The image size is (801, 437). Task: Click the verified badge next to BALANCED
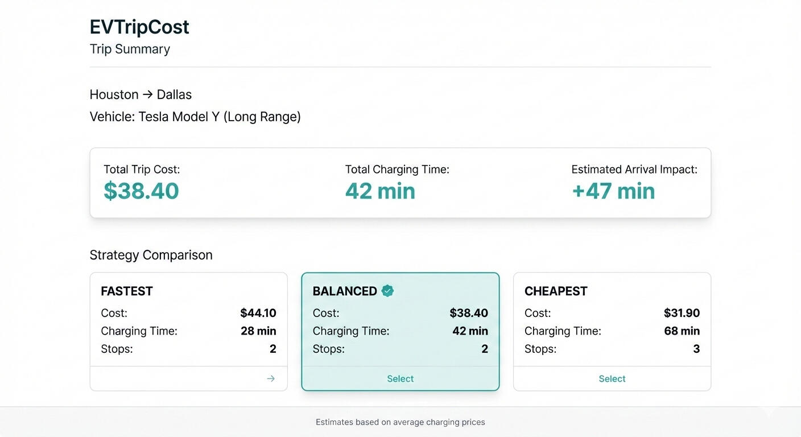(387, 291)
